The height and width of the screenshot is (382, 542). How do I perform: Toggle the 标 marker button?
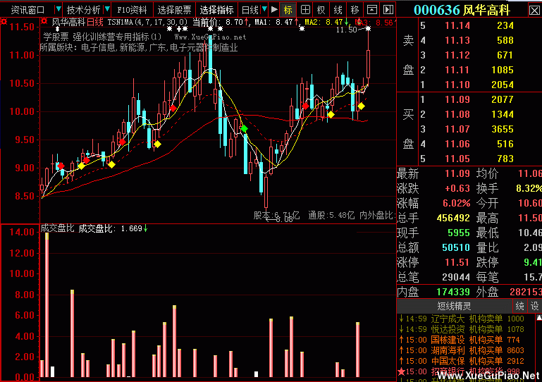288,10
